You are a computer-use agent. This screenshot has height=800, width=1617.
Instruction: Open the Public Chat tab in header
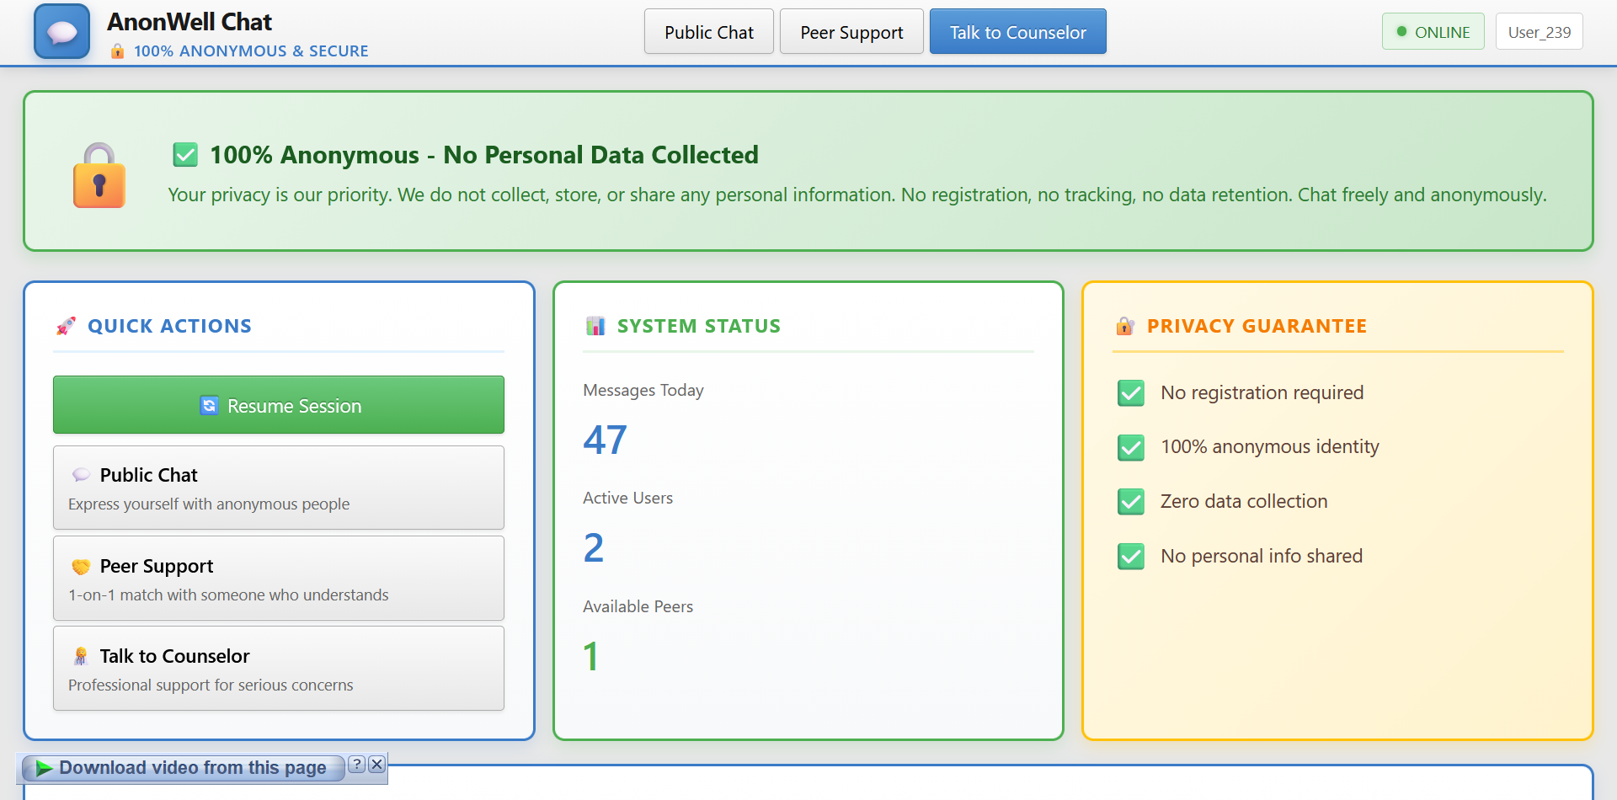coord(708,32)
